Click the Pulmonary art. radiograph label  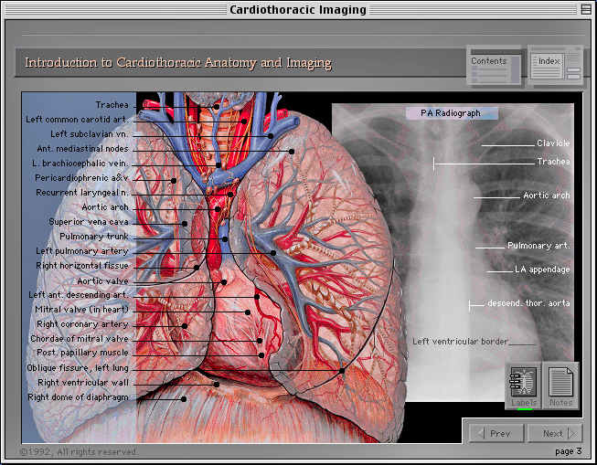(538, 246)
